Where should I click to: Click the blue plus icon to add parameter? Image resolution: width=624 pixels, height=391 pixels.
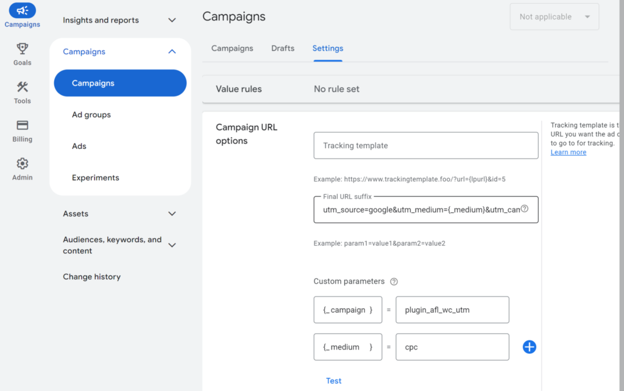pos(529,347)
